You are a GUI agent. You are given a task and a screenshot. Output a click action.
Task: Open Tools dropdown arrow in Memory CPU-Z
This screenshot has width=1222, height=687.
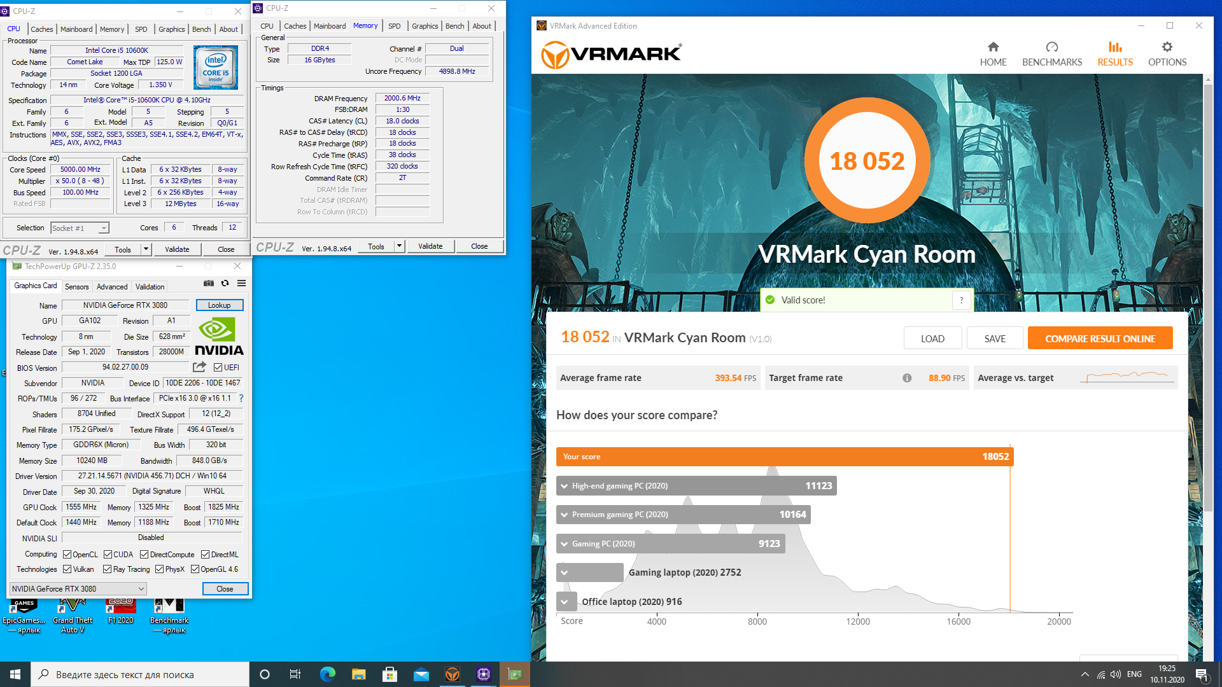click(x=399, y=246)
